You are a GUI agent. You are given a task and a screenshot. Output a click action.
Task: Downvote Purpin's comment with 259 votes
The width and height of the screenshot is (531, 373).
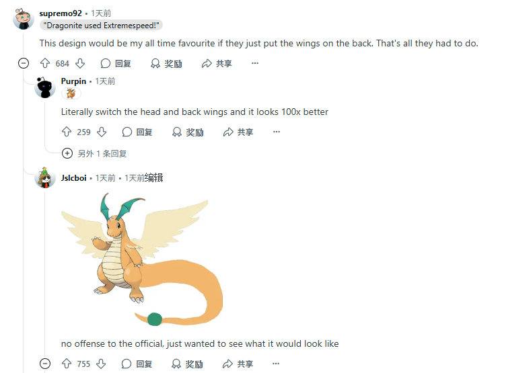(102, 132)
